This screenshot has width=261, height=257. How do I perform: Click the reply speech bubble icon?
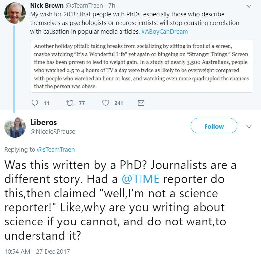(x=35, y=103)
